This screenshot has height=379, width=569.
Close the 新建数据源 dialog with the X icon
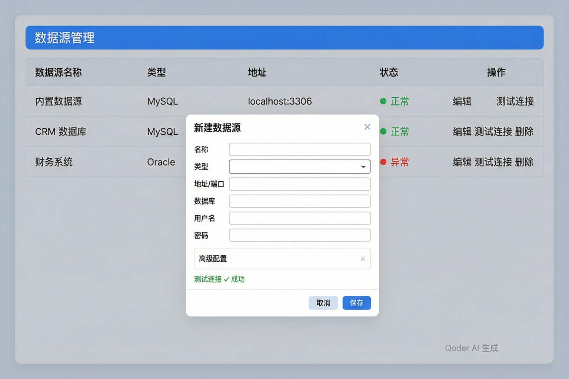367,127
